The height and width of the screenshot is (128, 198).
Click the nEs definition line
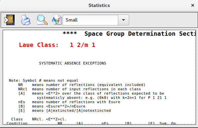[x=69, y=102]
